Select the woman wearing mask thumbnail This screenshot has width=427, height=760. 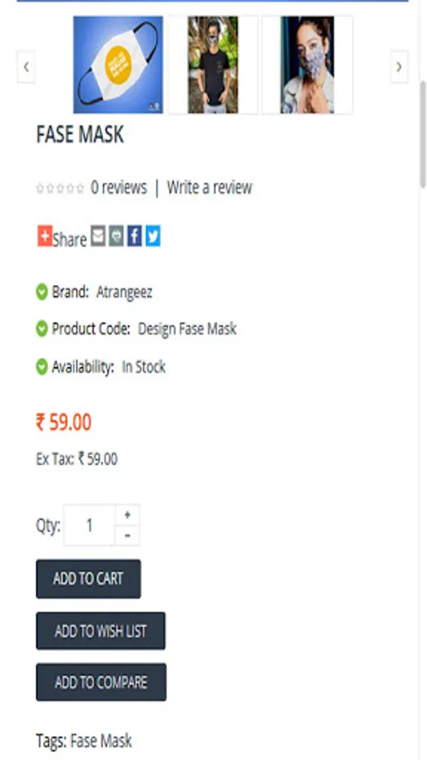pos(307,65)
